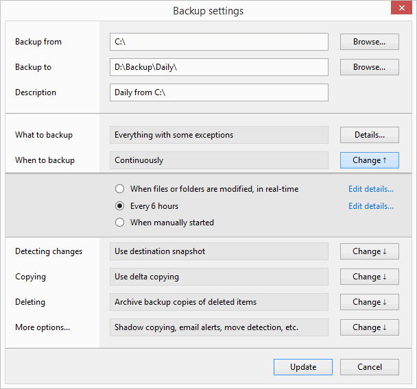
Task: Click the Backup from path field
Action: [219, 42]
